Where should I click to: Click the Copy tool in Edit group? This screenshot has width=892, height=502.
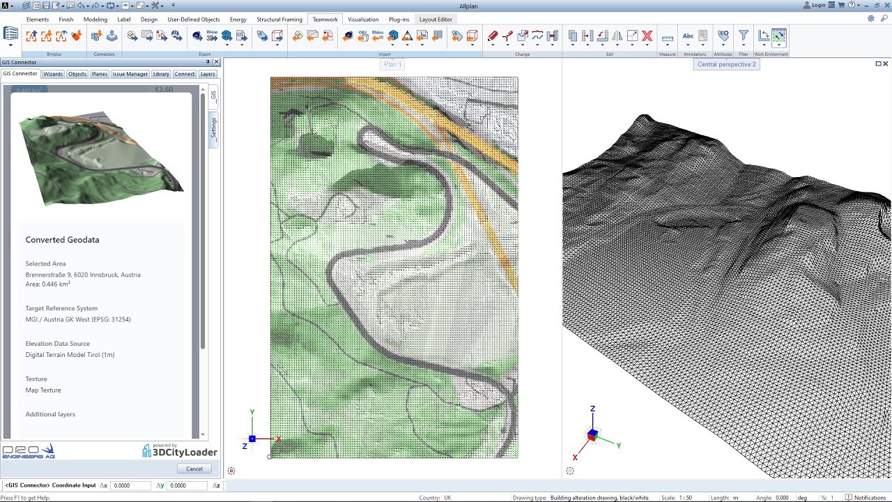coord(573,36)
